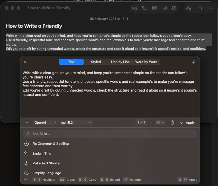Select Fix Grammar & Spelling
218x186 pixels.
[51, 144]
